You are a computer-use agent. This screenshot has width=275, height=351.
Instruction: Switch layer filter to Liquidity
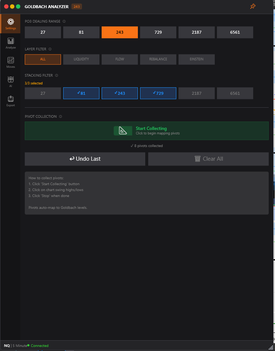[81, 59]
